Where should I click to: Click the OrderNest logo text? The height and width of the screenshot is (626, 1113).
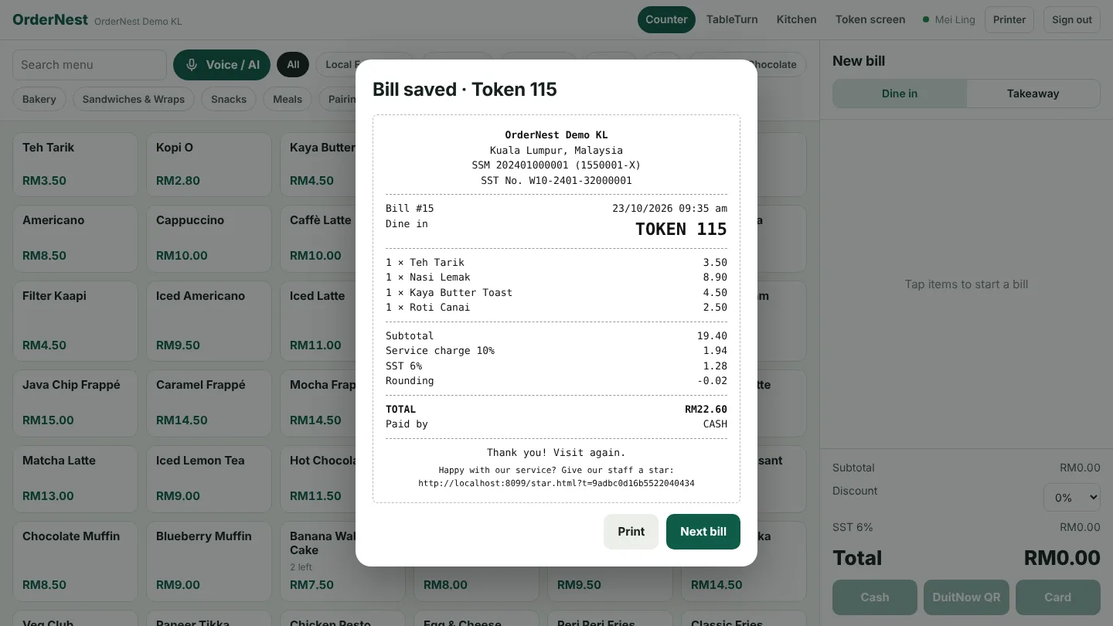click(50, 19)
